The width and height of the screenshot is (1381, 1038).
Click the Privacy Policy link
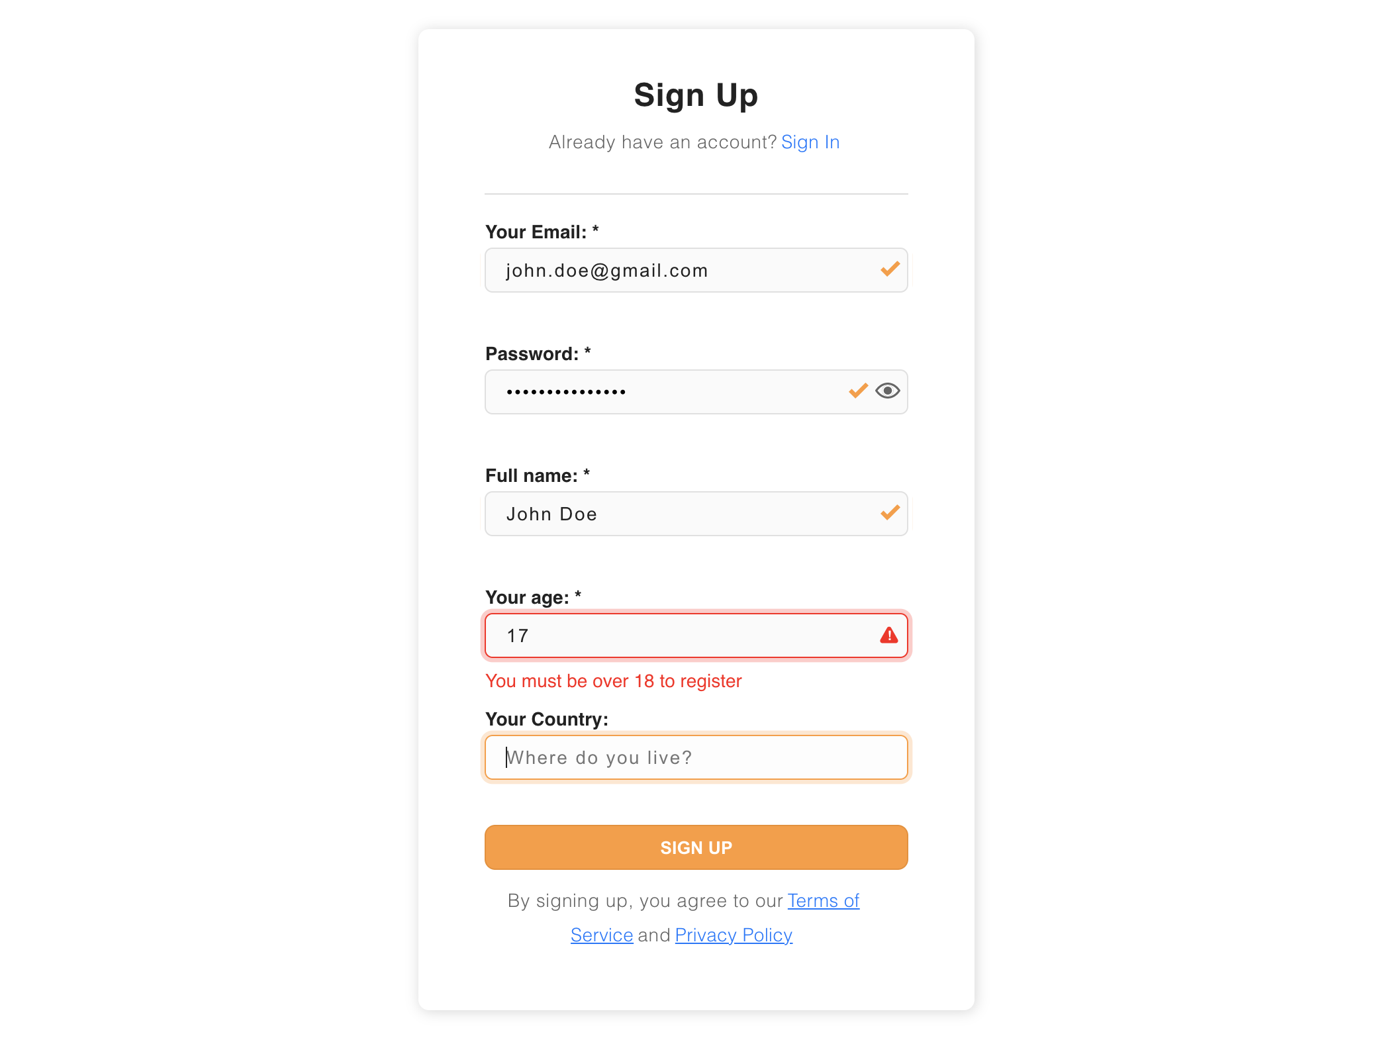click(732, 935)
